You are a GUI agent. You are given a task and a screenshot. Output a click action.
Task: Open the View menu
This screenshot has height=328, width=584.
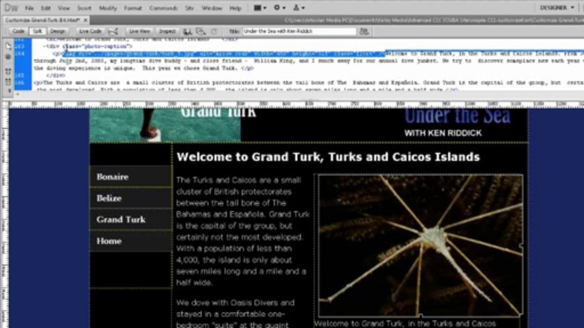(x=64, y=8)
